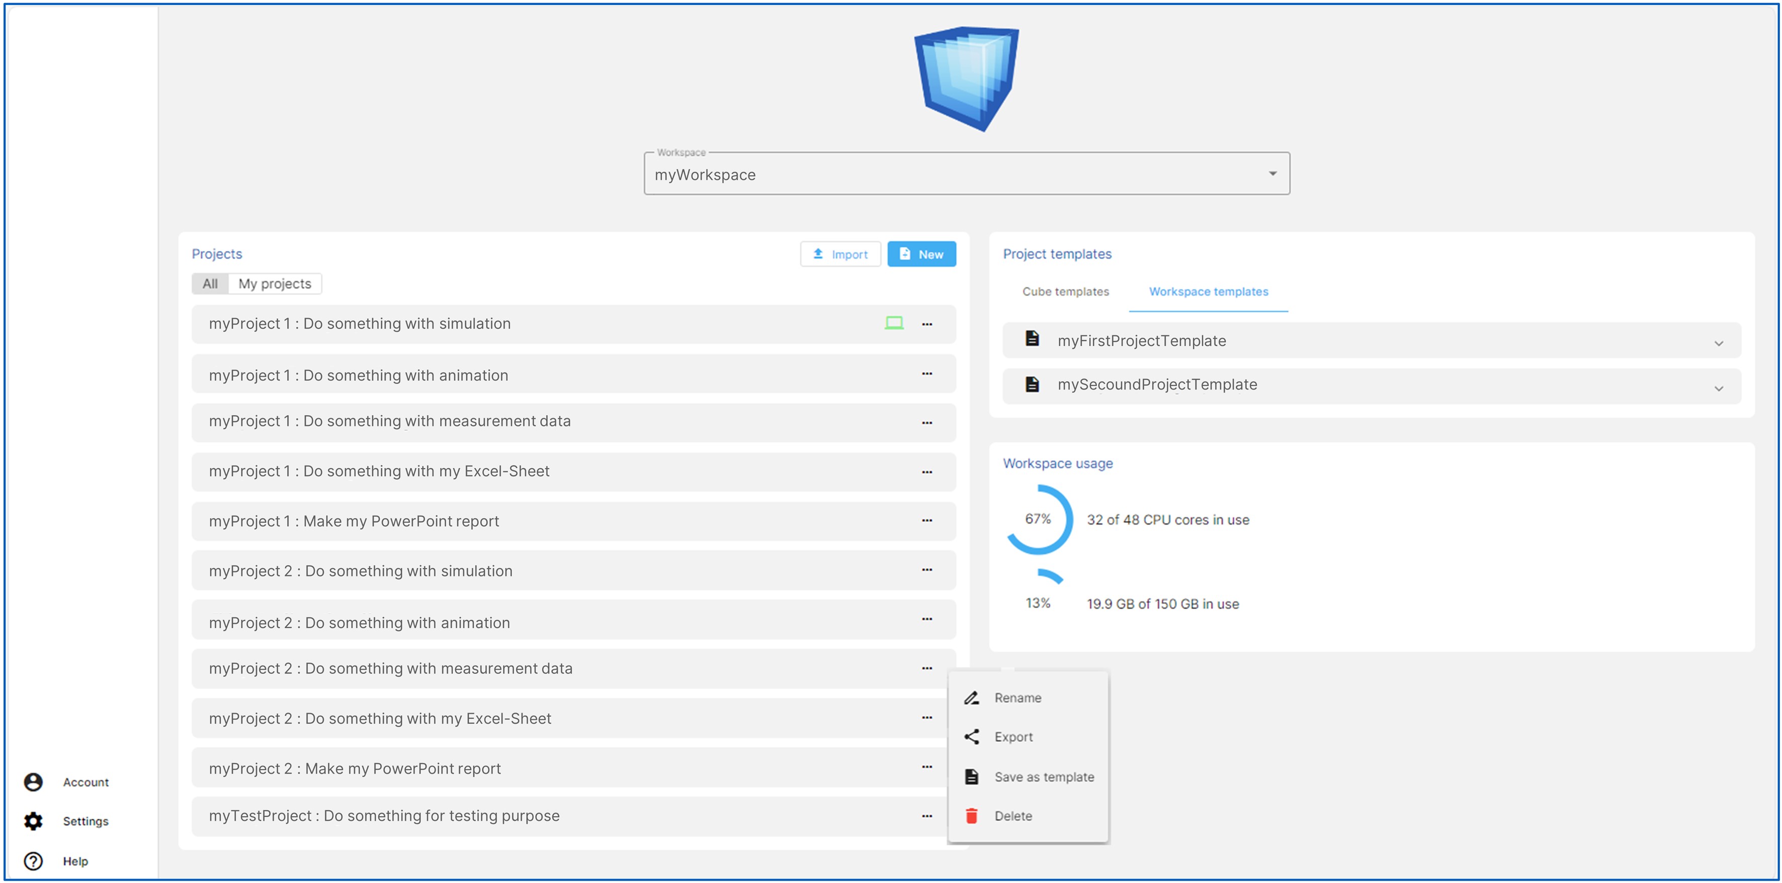Screen dimensions: 1782x883
Task: Choose Save as template from context menu
Action: pyautogui.click(x=1043, y=776)
